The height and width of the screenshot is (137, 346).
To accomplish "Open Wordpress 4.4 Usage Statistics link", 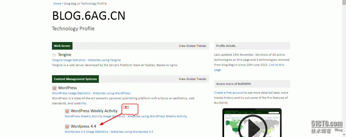I will pyautogui.click(x=86, y=132).
